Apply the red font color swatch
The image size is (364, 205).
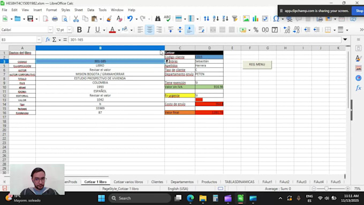112,30
